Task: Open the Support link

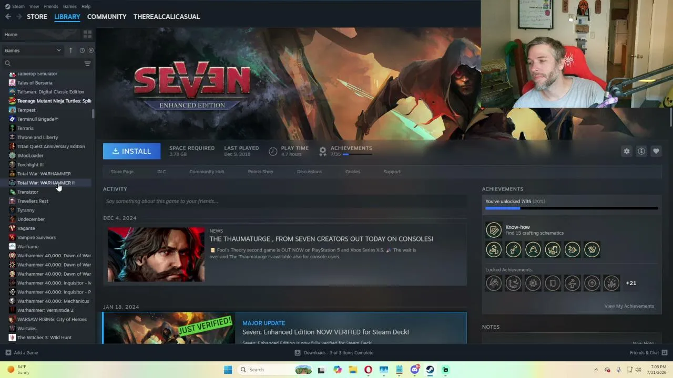Action: (392, 172)
